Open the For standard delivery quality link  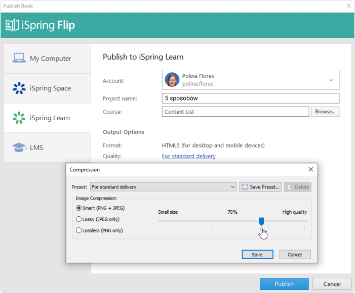tap(188, 156)
